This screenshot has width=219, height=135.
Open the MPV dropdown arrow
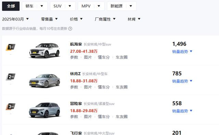99,6
